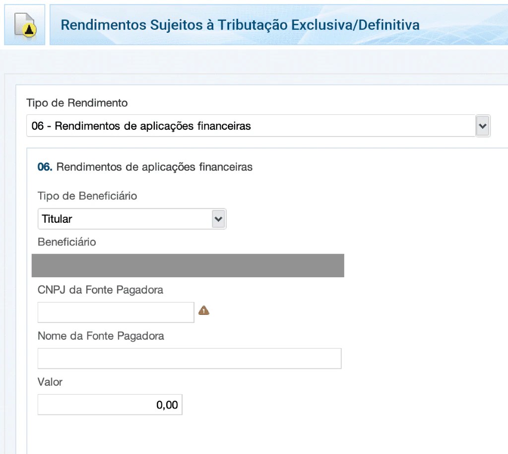Click the Beneficiário label above the gray bar
Screen dimensions: 508x454
(x=67, y=242)
